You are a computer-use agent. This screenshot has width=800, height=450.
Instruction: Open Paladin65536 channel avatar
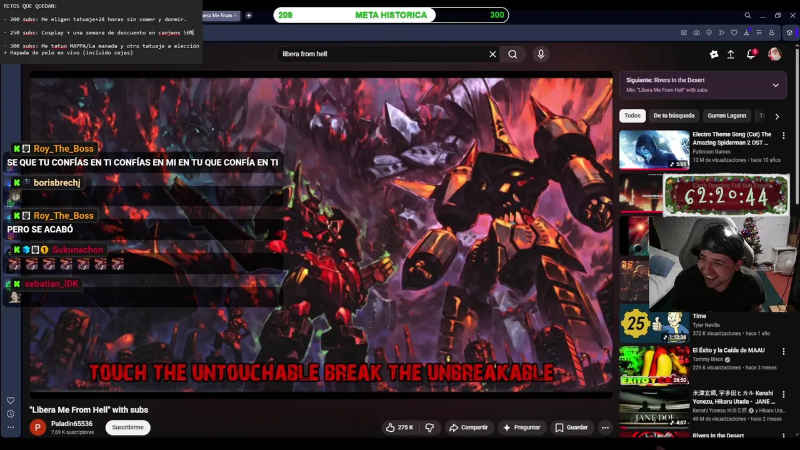[x=38, y=427]
